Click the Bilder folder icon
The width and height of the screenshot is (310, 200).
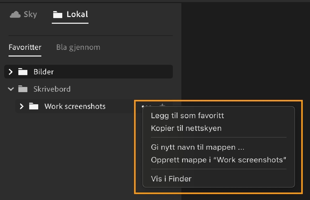tap(23, 71)
